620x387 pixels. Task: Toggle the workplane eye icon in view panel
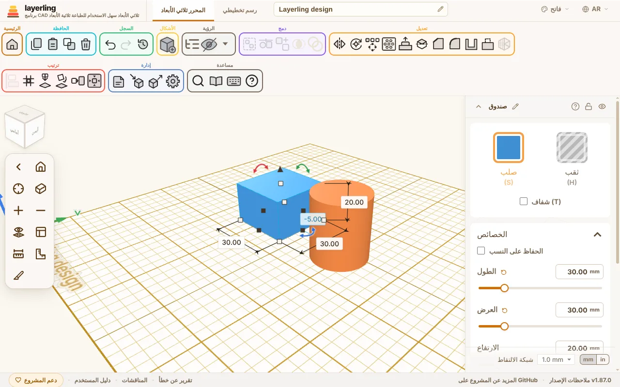pos(18,232)
